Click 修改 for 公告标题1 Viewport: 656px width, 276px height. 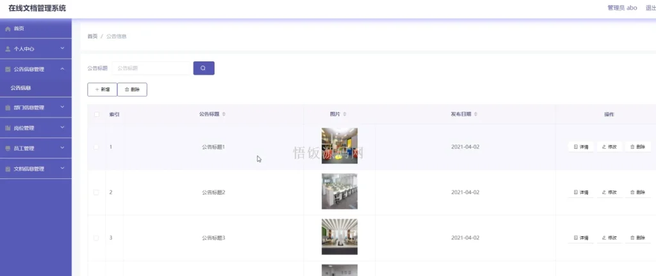tap(610, 147)
